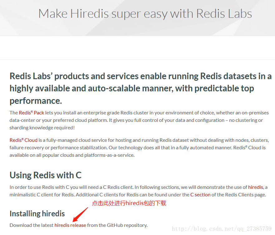Click the red annotation arrow
Viewport: 275px width, 235px height.
click(80, 214)
